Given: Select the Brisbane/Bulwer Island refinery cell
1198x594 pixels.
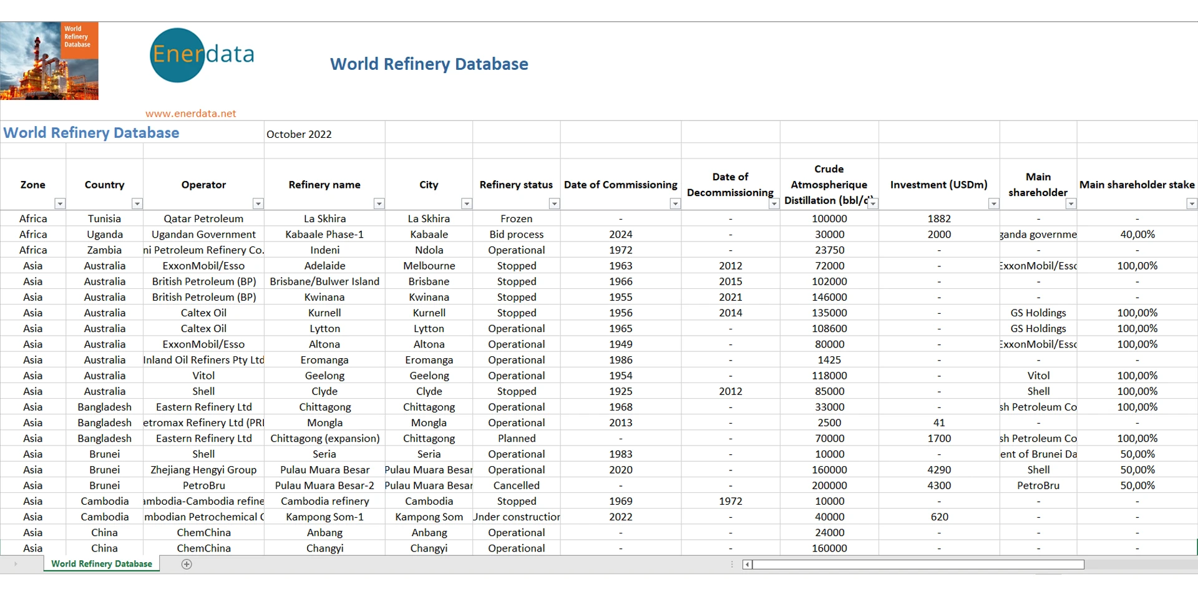Looking at the screenshot, I should click(324, 281).
